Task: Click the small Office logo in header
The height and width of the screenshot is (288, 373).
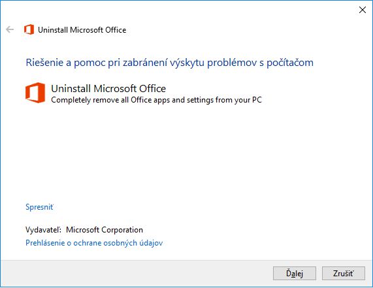Action: (x=29, y=29)
